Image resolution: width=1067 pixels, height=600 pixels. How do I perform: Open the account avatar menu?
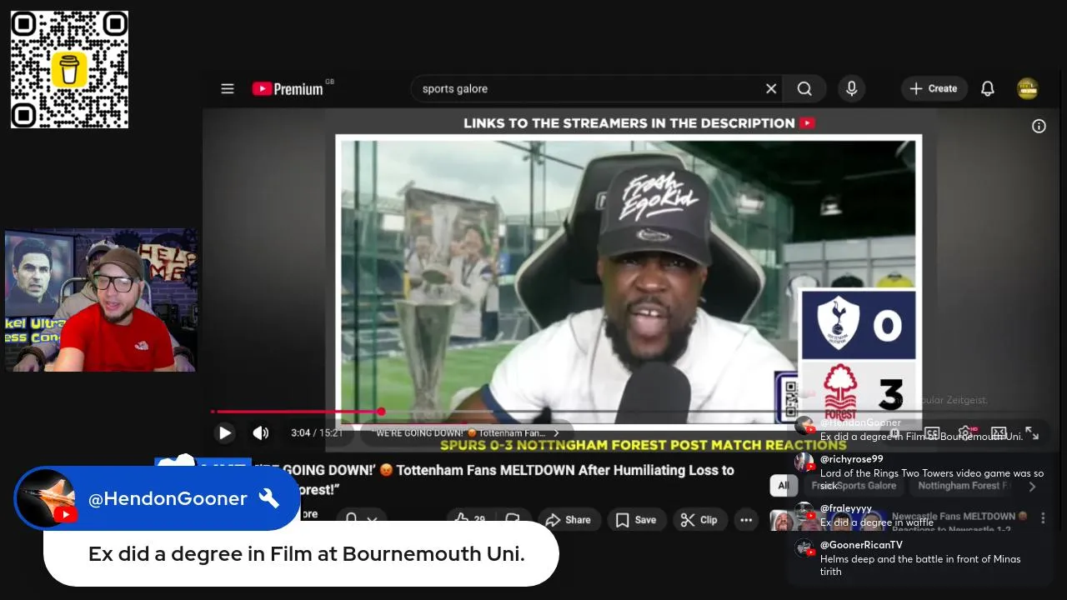tap(1028, 88)
